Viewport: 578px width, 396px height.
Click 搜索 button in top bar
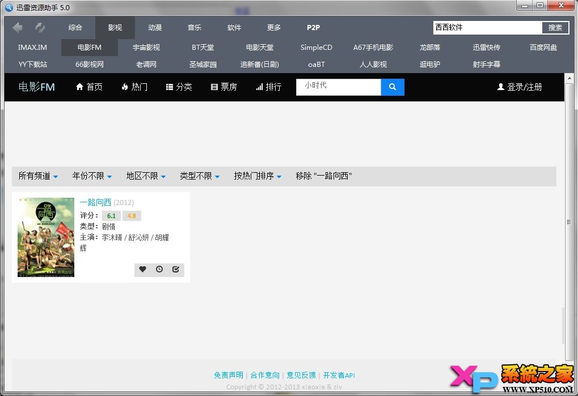[x=555, y=28]
